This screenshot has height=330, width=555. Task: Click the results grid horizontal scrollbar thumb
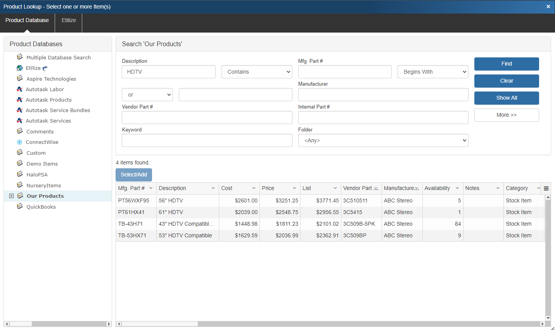coord(160,324)
